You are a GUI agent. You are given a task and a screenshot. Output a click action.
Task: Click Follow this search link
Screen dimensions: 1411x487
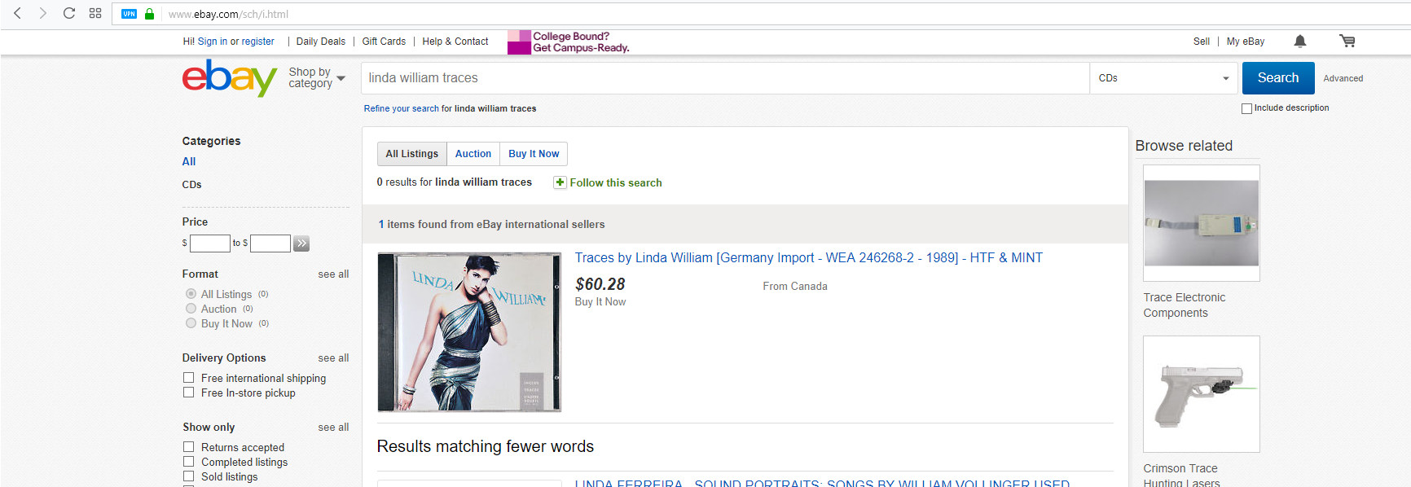tap(616, 183)
